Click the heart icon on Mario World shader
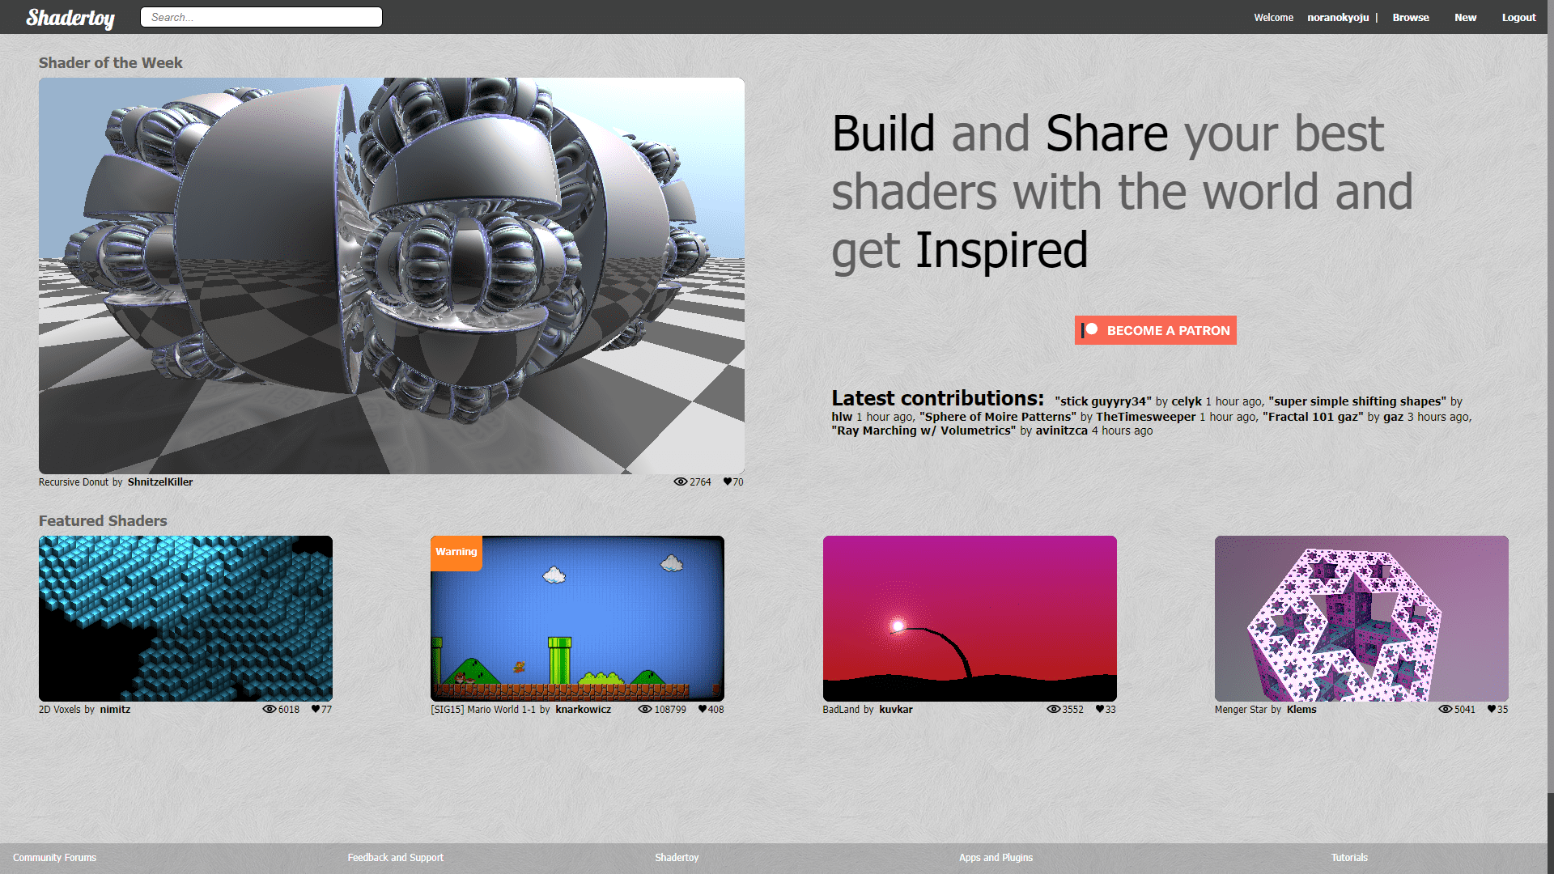Screen dimensions: 1554x874 pos(703,709)
